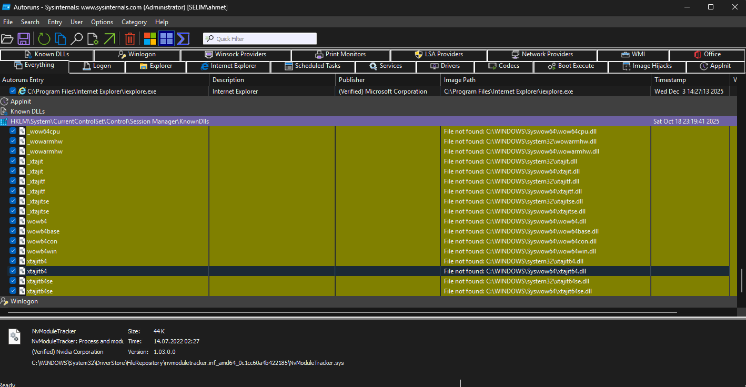The image size is (746, 387).
Task: Toggle checkbox for iexplore.exe entry
Action: (x=13, y=91)
